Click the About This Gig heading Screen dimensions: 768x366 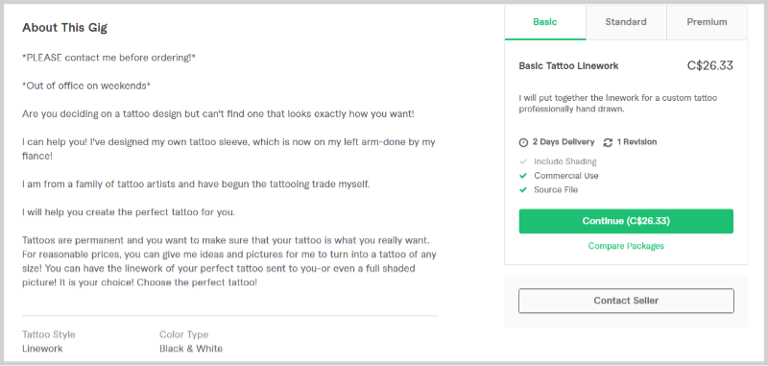pyautogui.click(x=64, y=28)
